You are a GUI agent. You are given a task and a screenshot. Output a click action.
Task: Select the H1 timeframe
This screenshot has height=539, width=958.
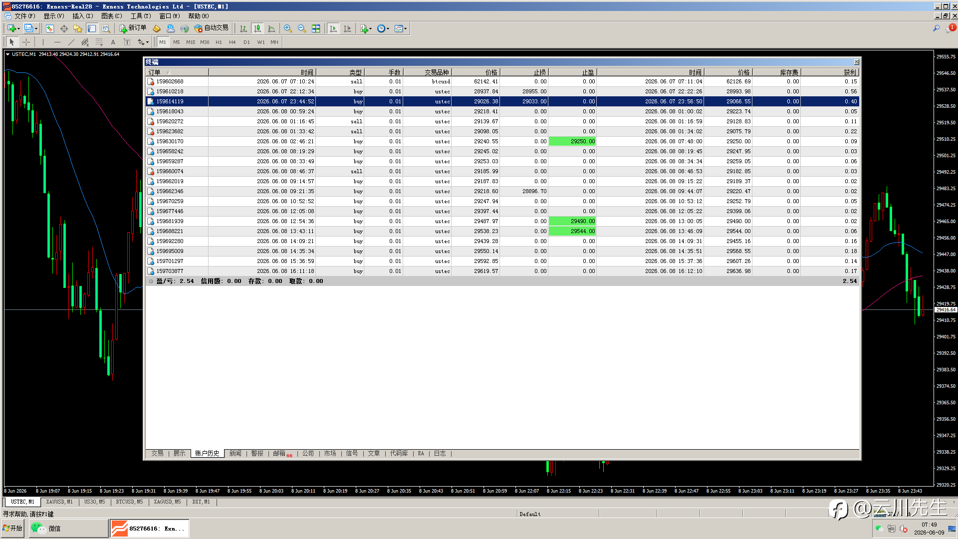[219, 42]
